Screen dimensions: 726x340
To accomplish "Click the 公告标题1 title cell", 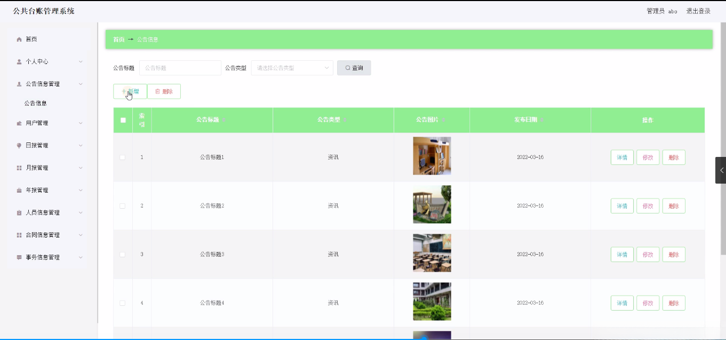I will (x=212, y=157).
